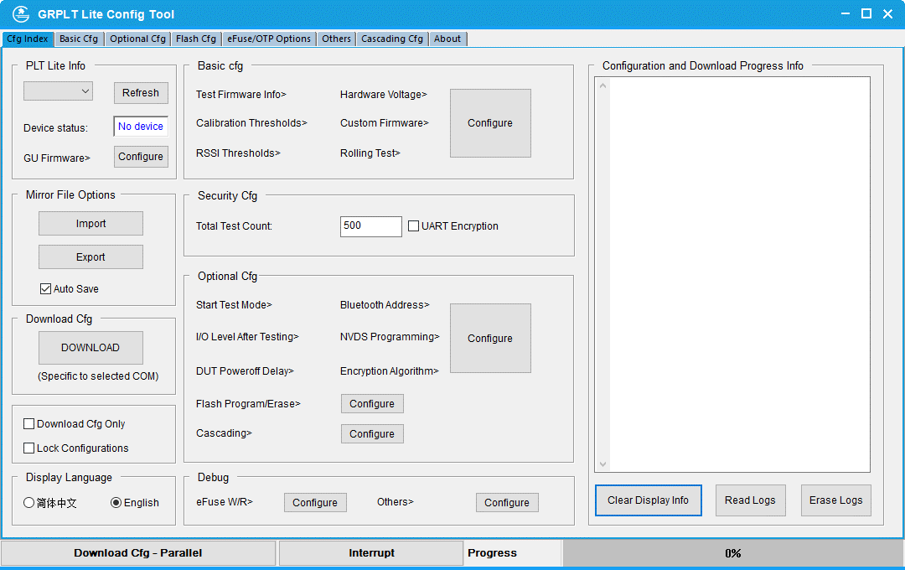Open the eFuse/OTP Options tab
Screen dimensions: 905x570
click(268, 39)
